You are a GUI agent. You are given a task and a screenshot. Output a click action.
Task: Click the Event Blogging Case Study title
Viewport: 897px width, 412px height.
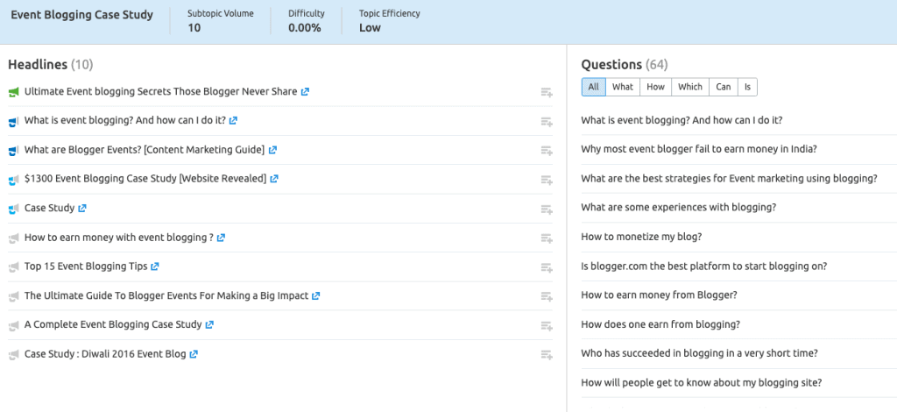click(x=81, y=16)
